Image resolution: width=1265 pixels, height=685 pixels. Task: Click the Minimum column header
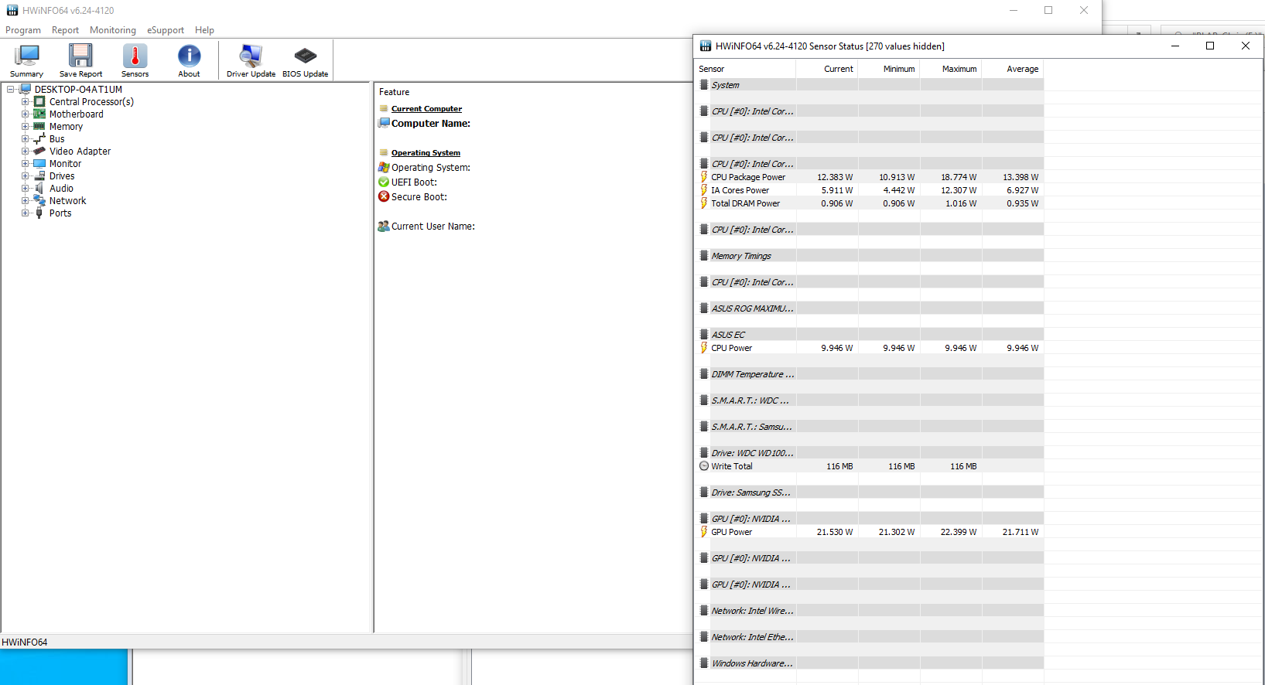tap(889, 69)
